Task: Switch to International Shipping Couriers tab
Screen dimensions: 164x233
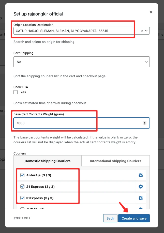Action: click(115, 161)
